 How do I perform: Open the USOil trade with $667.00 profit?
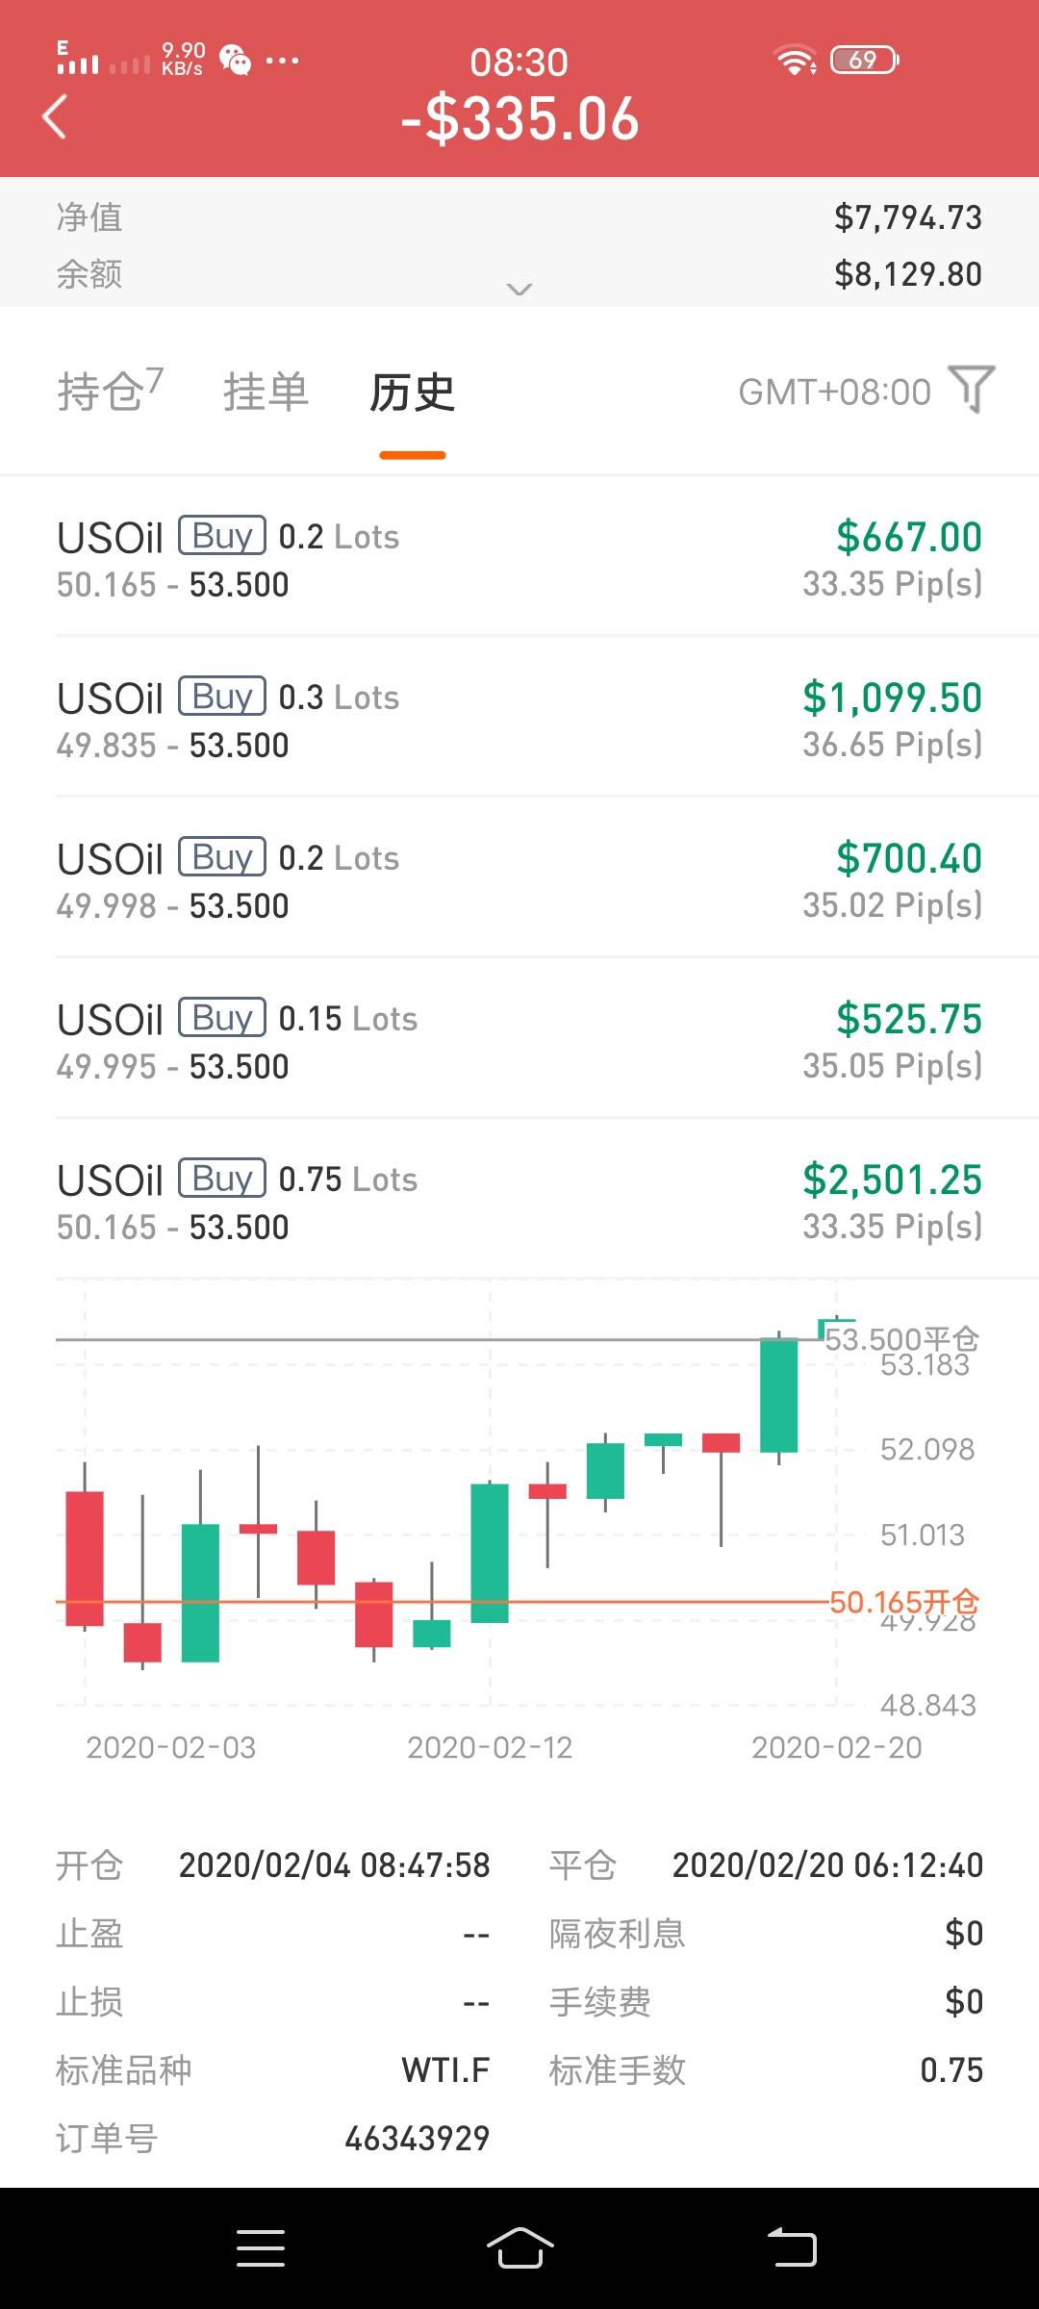coord(519,559)
